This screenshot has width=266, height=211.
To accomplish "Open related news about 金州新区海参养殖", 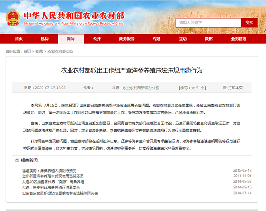I will [53, 176].
